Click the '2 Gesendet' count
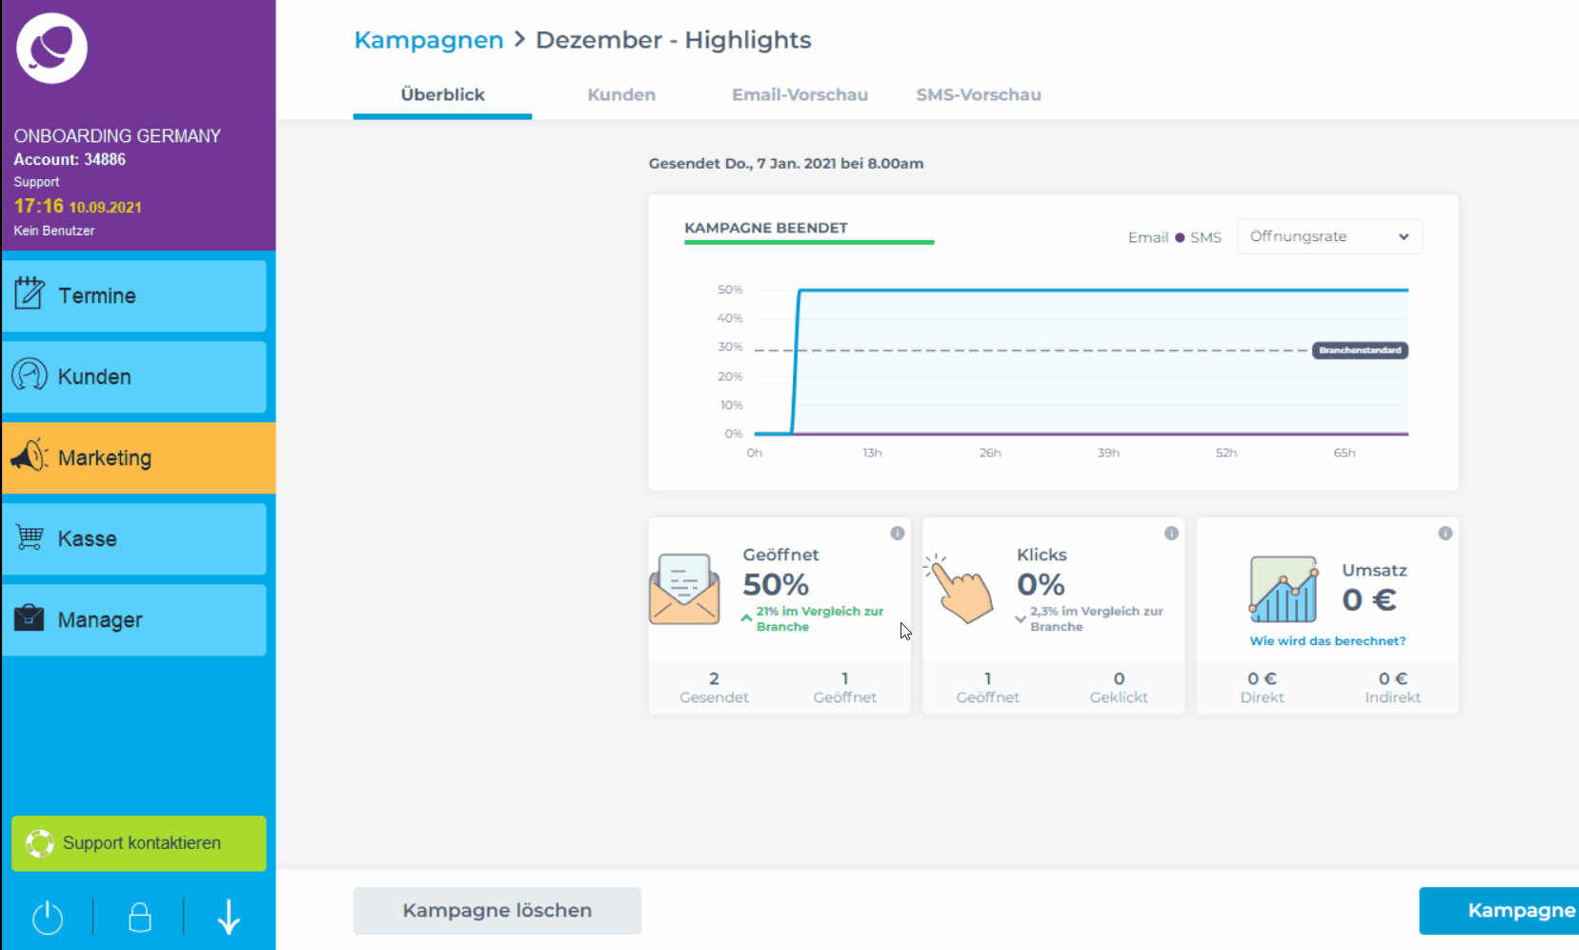1579x950 pixels. coord(714,687)
